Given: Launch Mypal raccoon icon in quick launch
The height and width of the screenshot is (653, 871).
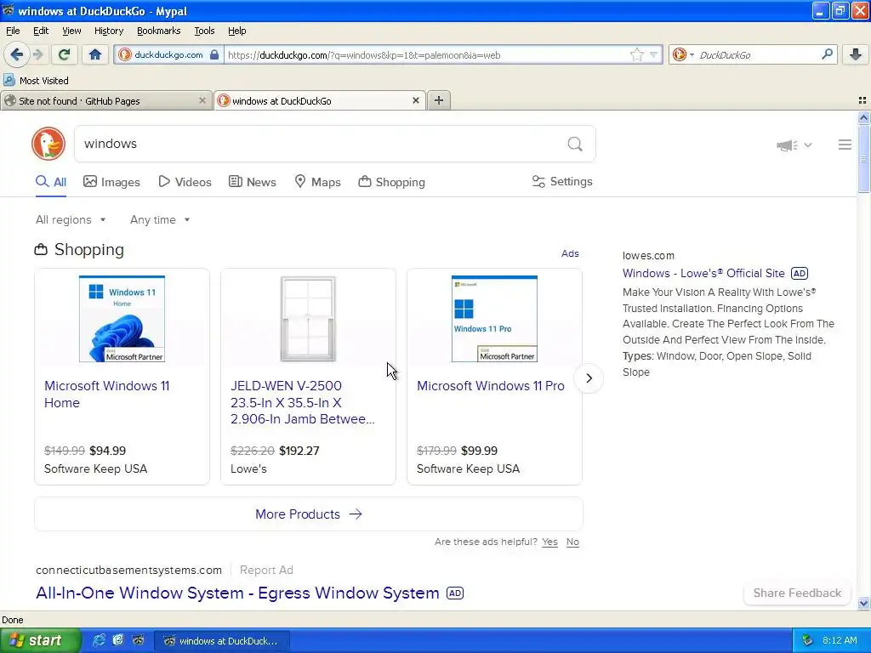Looking at the screenshot, I should [x=139, y=640].
